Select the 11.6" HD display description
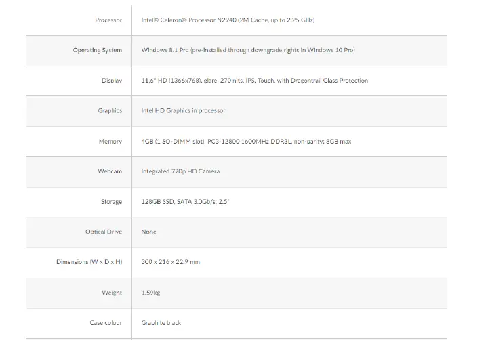Image resolution: width=488 pixels, height=340 pixels. tap(255, 81)
